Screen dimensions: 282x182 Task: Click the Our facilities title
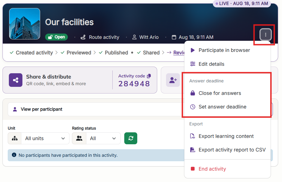69,22
